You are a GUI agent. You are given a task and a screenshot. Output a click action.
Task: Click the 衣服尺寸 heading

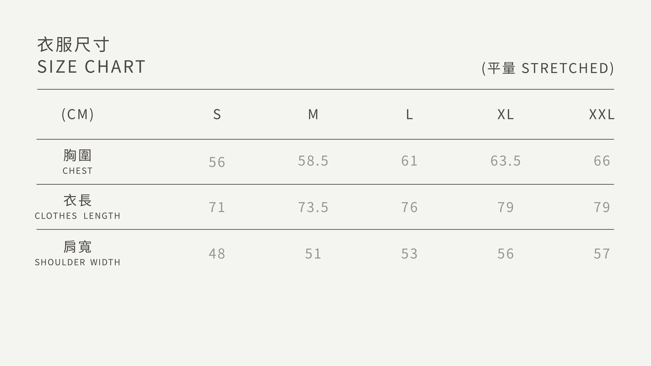pyautogui.click(x=73, y=45)
